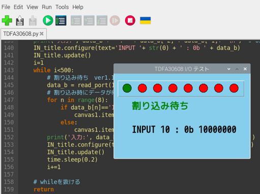This screenshot has width=260, height=194.
Task: Click the Debug current script icon
Action: 61,20
